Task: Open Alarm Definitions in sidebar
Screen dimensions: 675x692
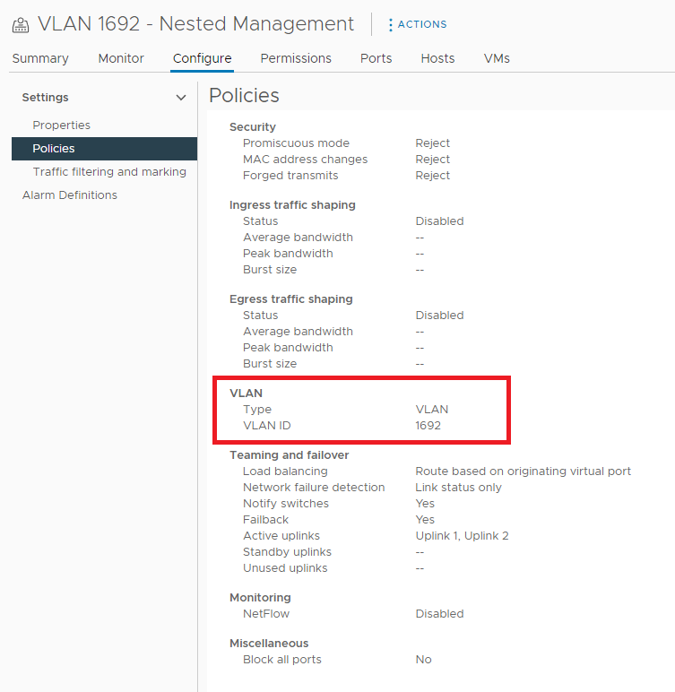Action: coord(70,195)
